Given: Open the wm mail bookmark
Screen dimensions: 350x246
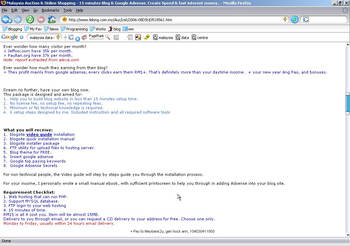Looking at the screenshot, I should click(x=129, y=29).
